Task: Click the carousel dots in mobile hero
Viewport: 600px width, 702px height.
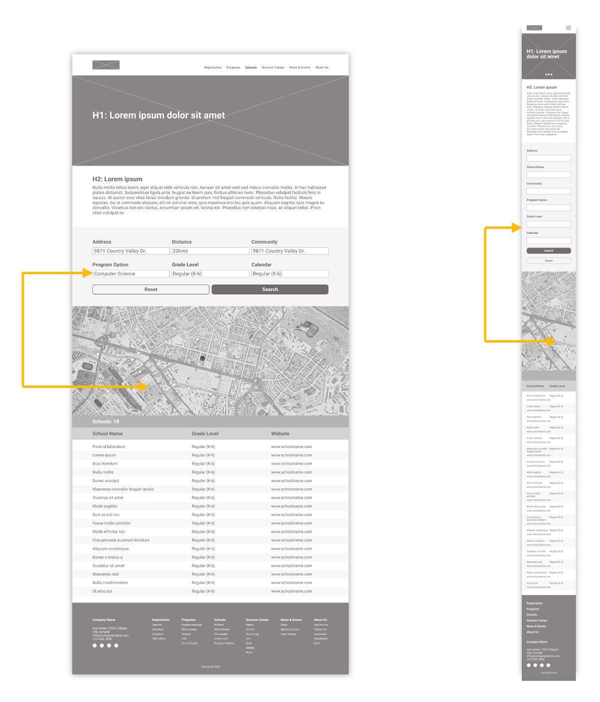Action: pyautogui.click(x=548, y=75)
